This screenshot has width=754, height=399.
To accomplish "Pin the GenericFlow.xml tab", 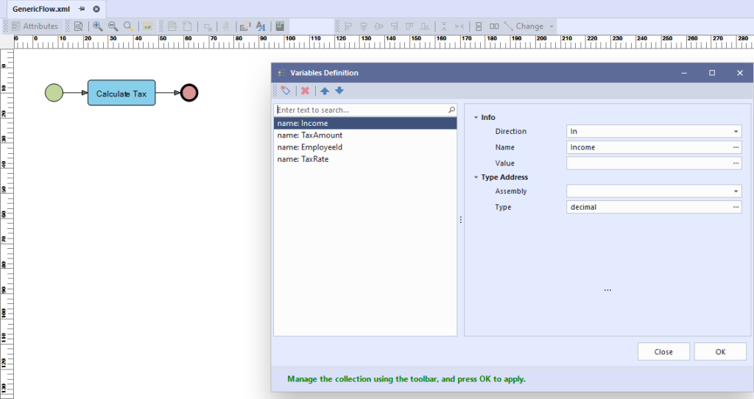I will (x=82, y=9).
